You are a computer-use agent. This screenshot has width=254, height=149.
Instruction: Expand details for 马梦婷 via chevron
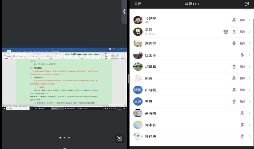point(250,20)
